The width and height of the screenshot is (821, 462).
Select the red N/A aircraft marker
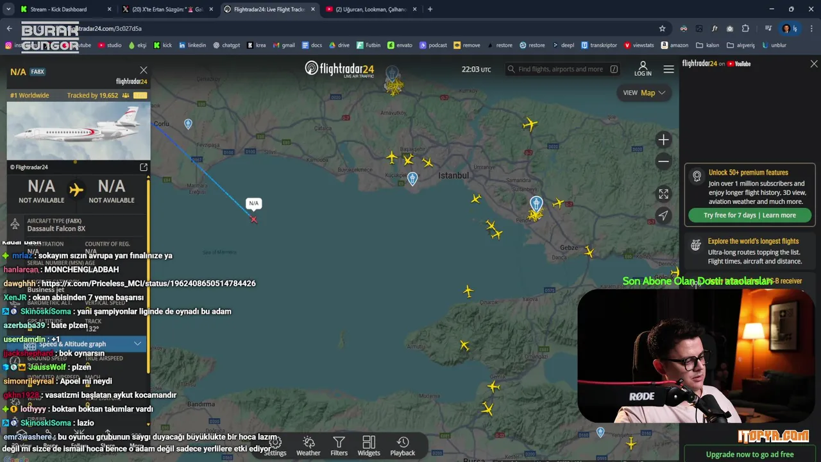click(254, 219)
